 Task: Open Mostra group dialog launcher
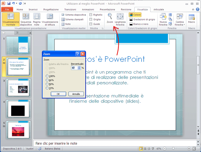pyautogui.click(x=103, y=28)
